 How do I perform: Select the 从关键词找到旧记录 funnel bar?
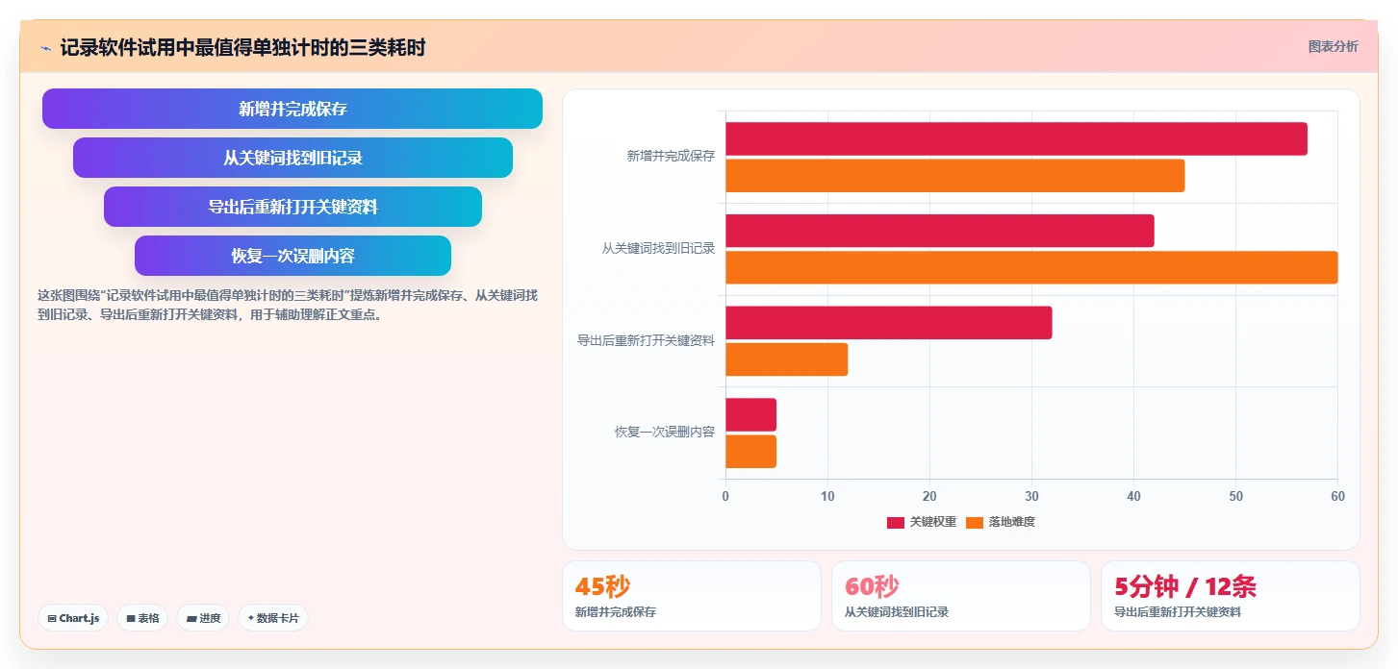[x=292, y=158]
